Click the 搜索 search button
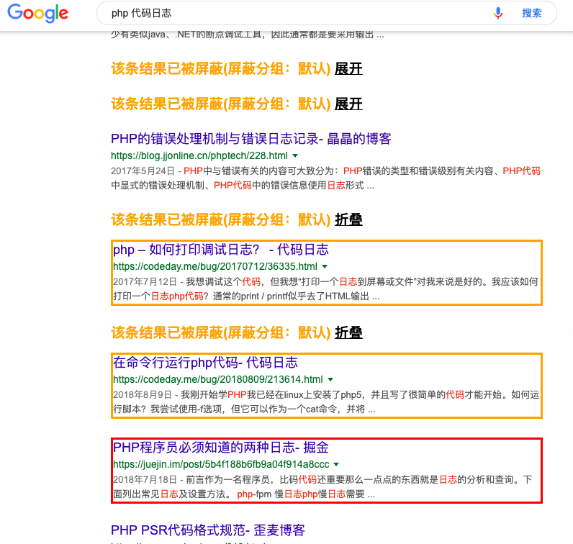Screen dimensions: 573x544 pyautogui.click(x=531, y=13)
